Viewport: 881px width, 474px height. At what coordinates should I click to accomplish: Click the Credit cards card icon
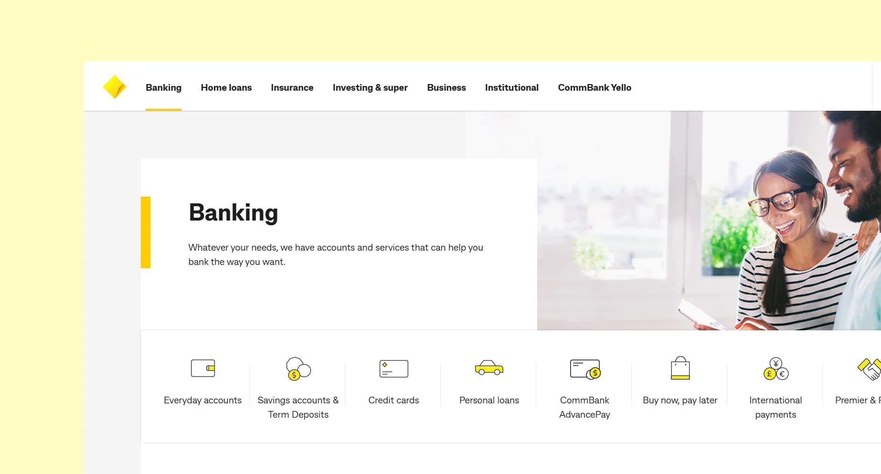[x=394, y=369]
